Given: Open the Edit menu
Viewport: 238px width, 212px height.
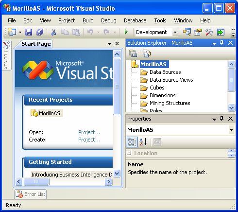Looking at the screenshot, I should point(28,20).
